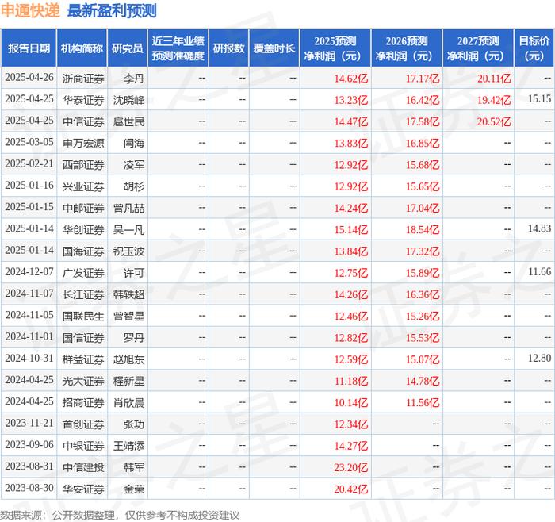555x522 pixels.
Task: Select the 国信证券 institution cell
Action: pyautogui.click(x=83, y=337)
